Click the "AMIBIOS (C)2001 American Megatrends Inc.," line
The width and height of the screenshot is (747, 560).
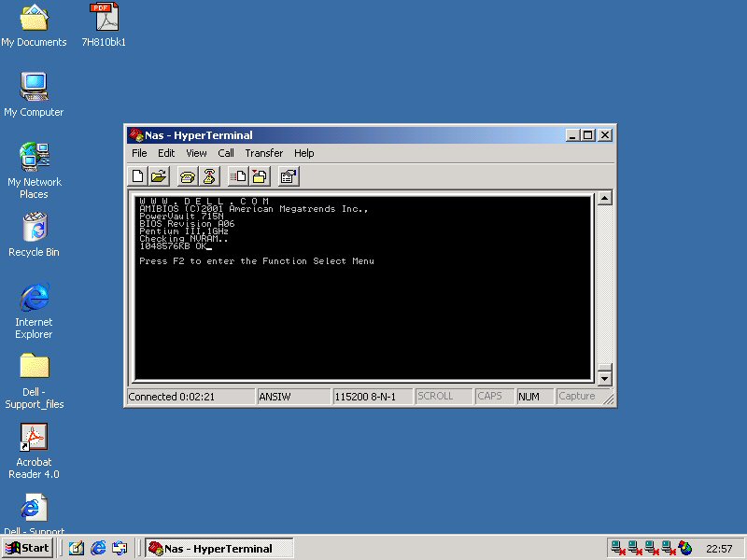point(254,208)
